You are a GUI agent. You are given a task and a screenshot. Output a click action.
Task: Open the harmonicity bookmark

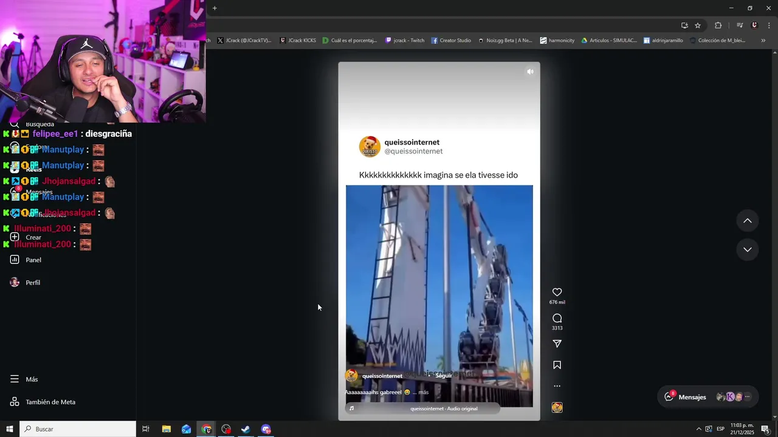click(557, 41)
